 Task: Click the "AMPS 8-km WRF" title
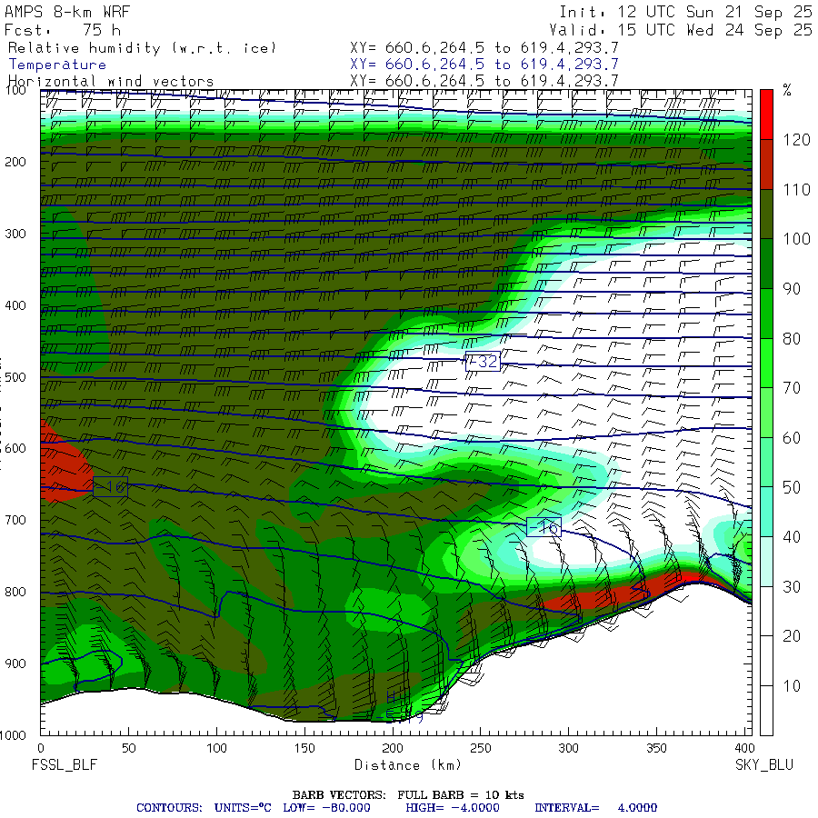67,12
